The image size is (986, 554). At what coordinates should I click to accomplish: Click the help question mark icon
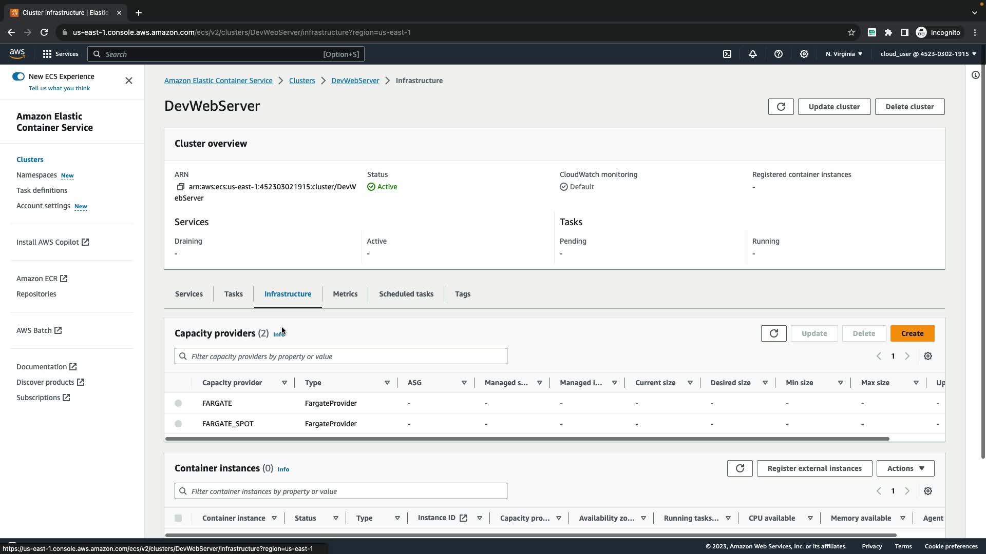[x=779, y=54]
